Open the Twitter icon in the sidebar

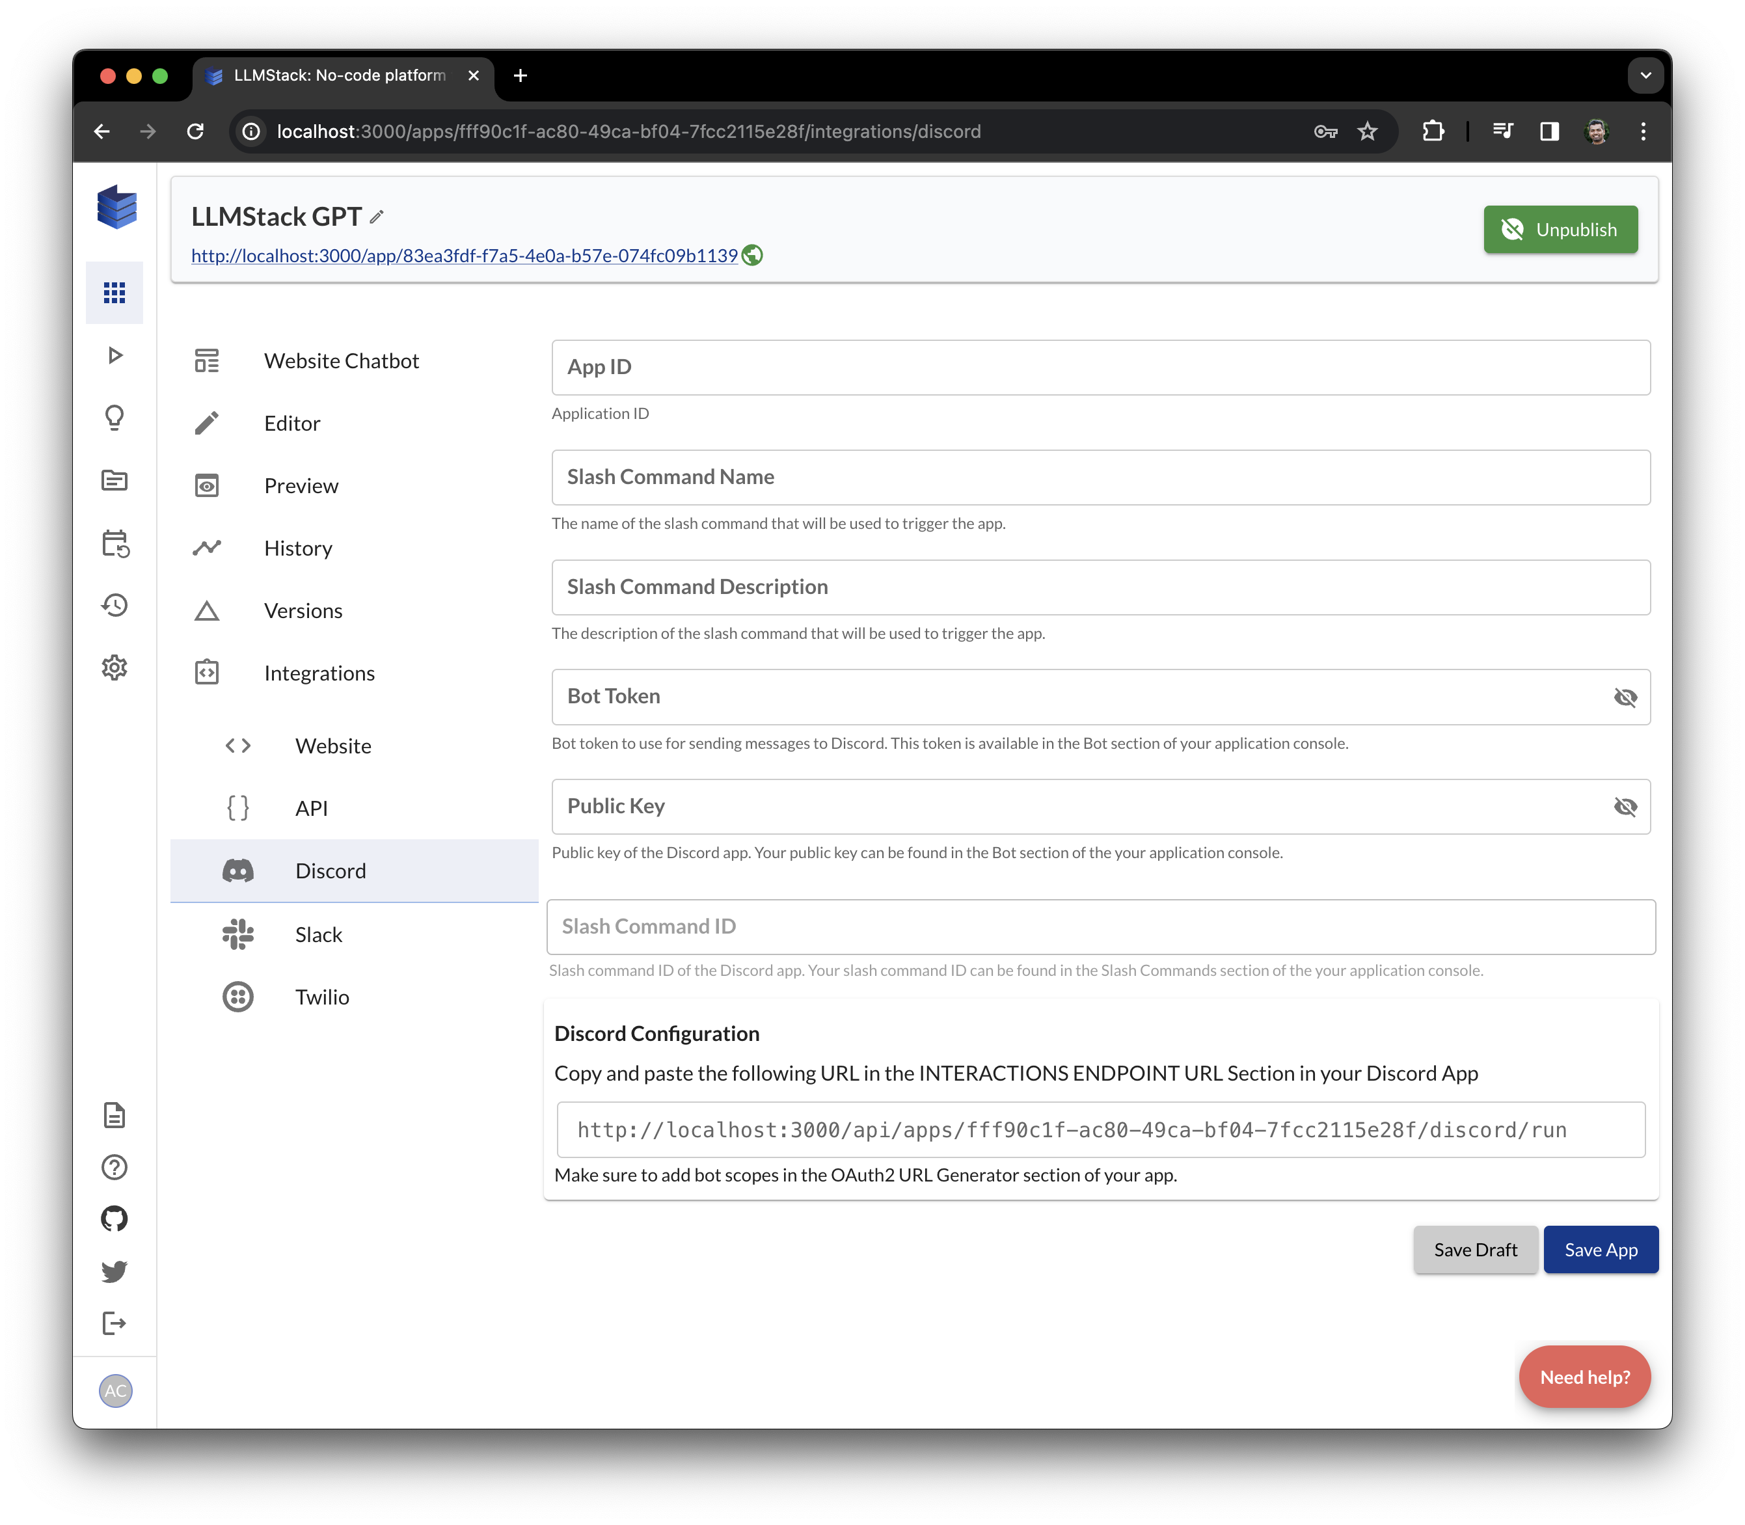tap(114, 1271)
